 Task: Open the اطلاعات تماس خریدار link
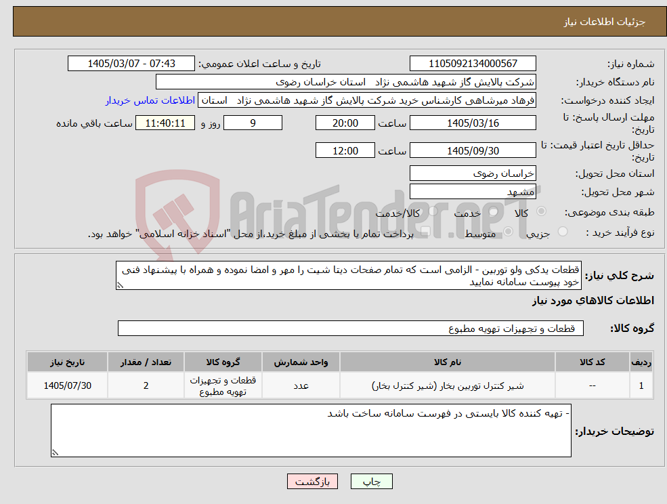click(x=150, y=100)
